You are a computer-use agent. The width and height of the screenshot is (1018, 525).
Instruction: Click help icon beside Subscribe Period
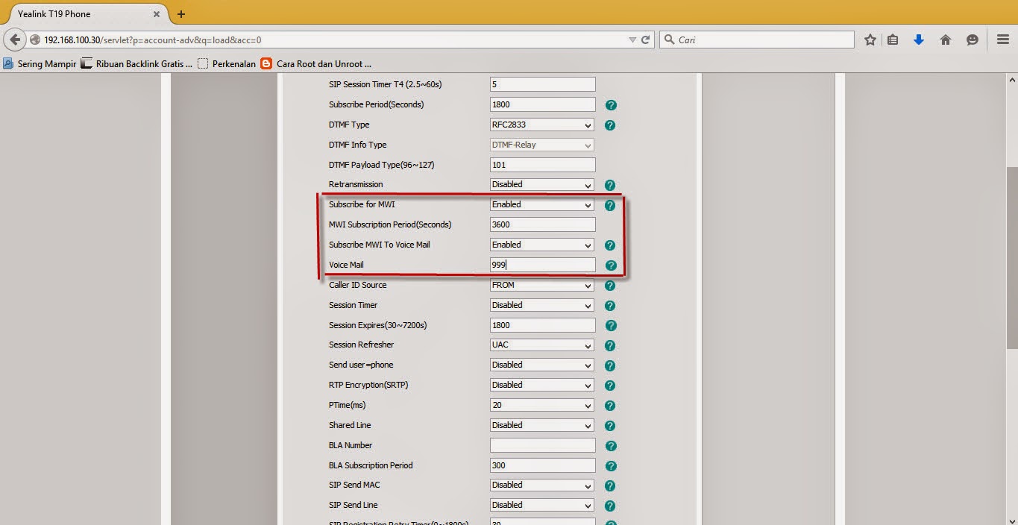[x=611, y=105]
